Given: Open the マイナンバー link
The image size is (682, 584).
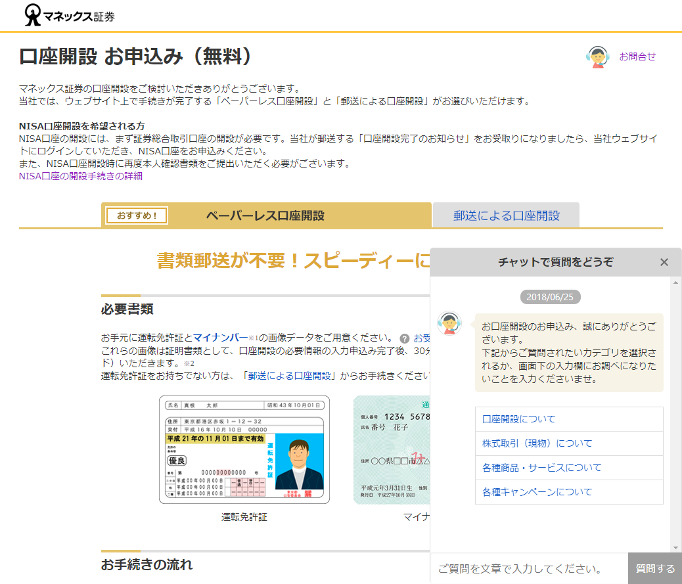Looking at the screenshot, I should (220, 338).
